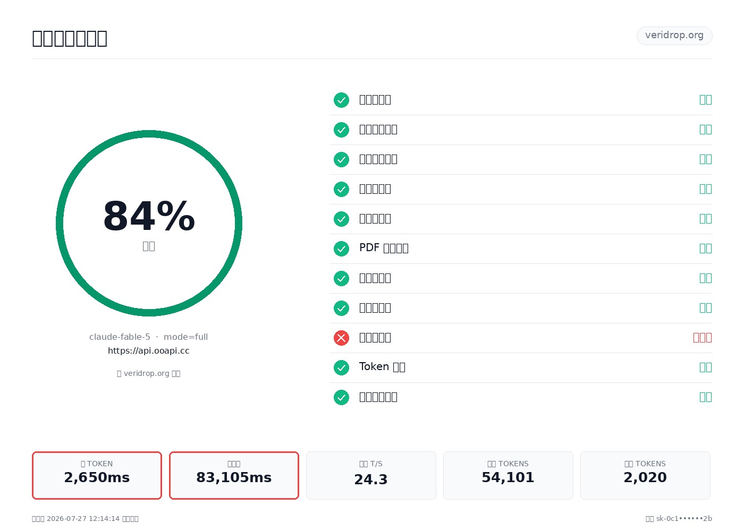The width and height of the screenshot is (744, 531).
Task: Click green checkmark directly below PDF row
Action: pyautogui.click(x=341, y=278)
